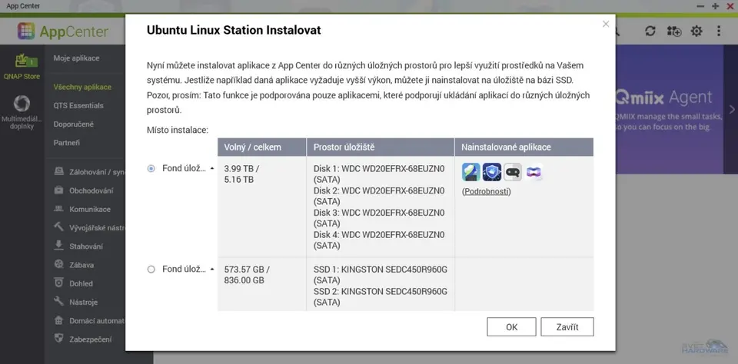The height and width of the screenshot is (364, 738).
Task: Click the QNAP Store sidebar icon
Action: tap(22, 65)
